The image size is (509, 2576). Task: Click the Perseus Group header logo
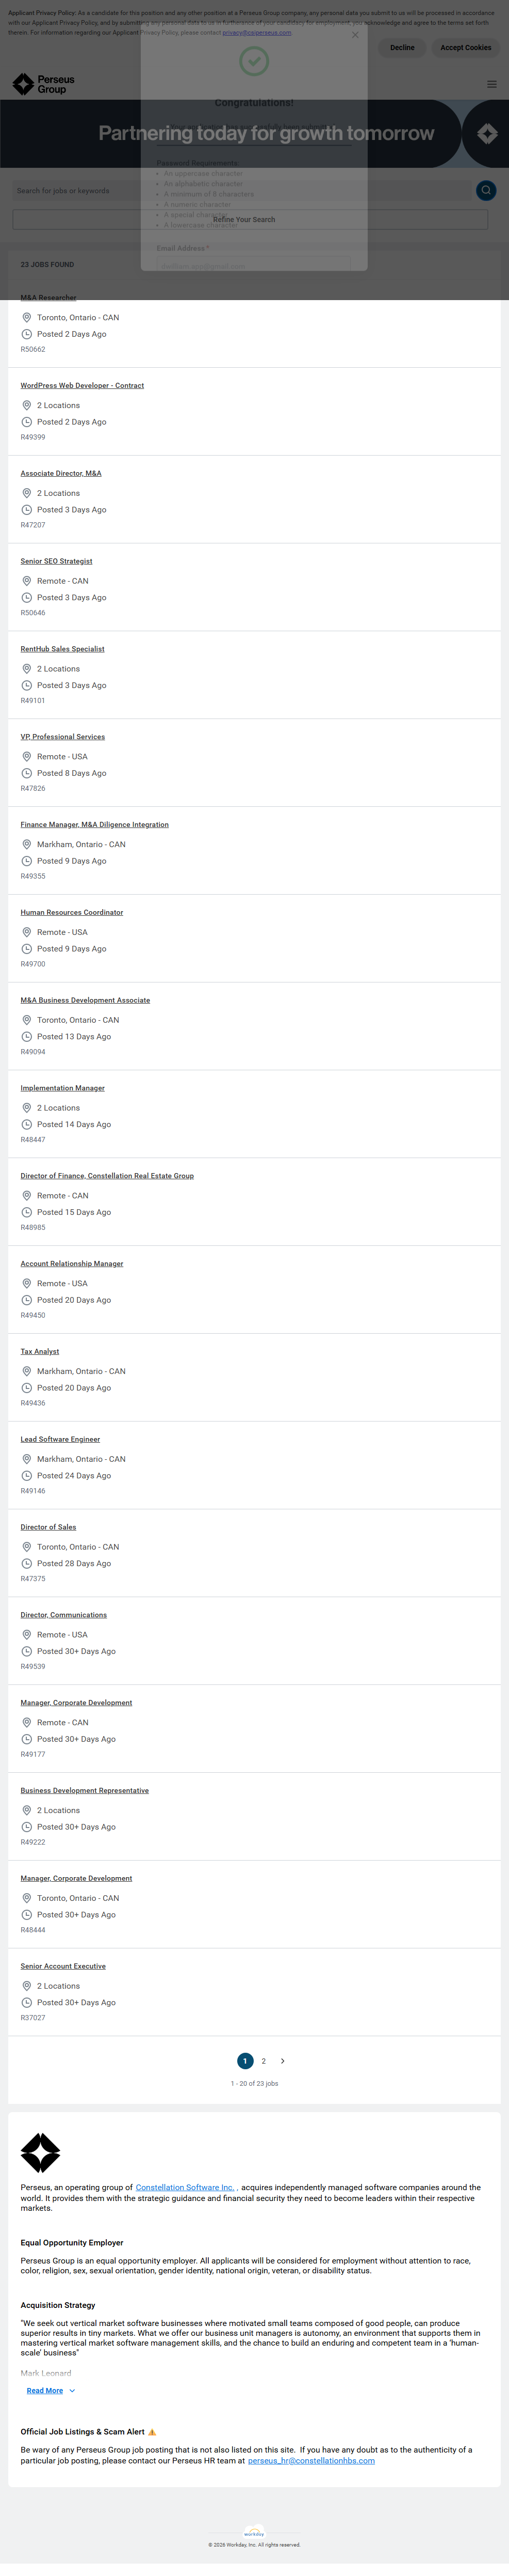coord(43,84)
